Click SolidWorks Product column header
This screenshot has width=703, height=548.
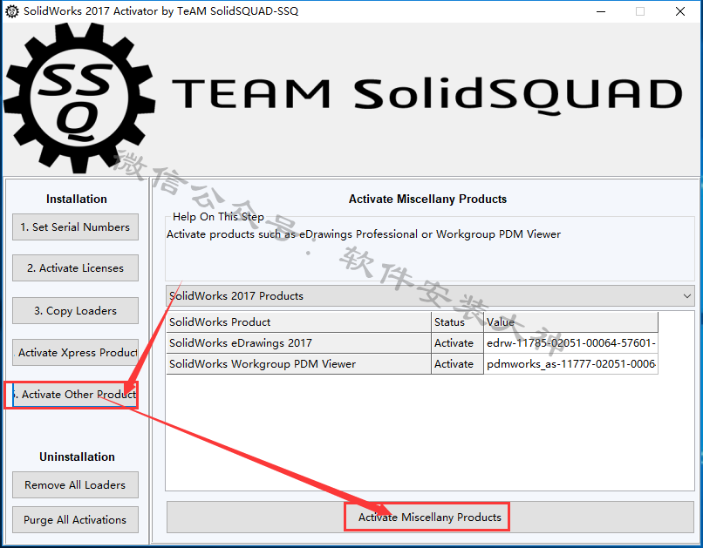pyautogui.click(x=298, y=321)
